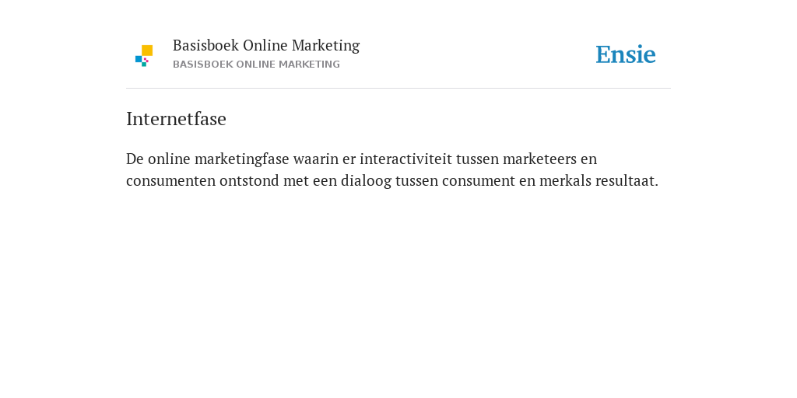Click the blue square in the logo

point(139,59)
